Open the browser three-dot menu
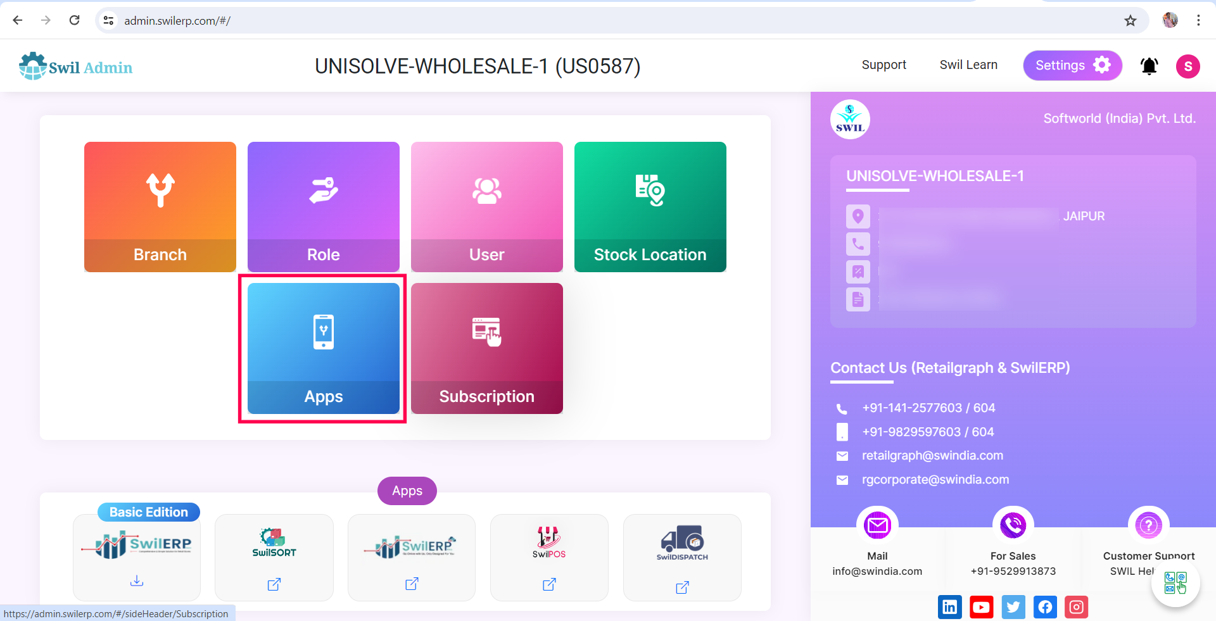This screenshot has width=1216, height=621. click(1198, 20)
